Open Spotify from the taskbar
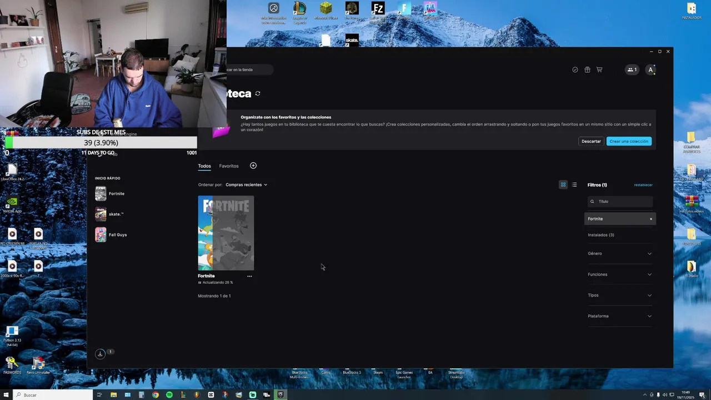This screenshot has height=400, width=711. 169,394
